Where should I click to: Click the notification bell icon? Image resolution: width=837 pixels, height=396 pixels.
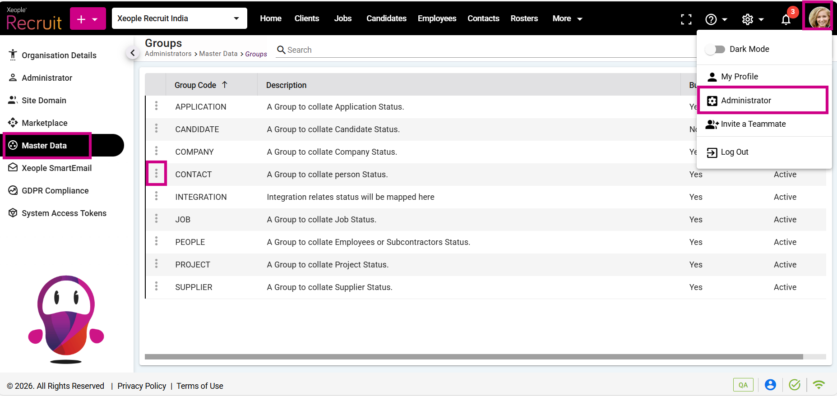(x=786, y=19)
